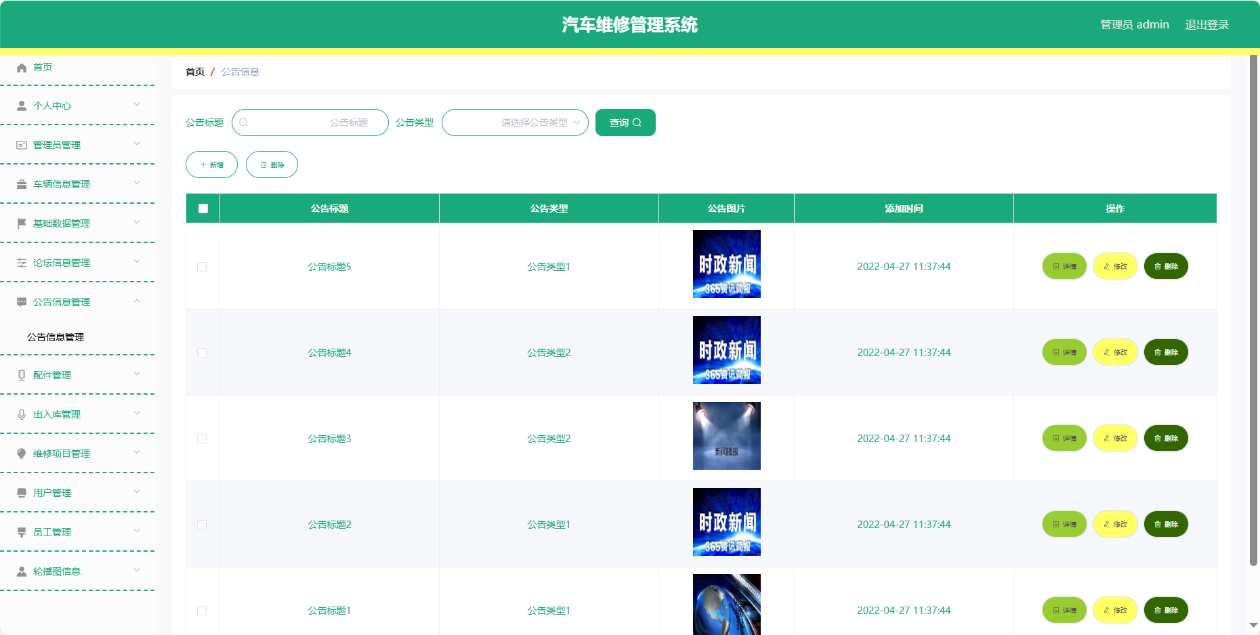Expand 个人中心 menu chevron
The height and width of the screenshot is (635, 1260).
pos(137,104)
